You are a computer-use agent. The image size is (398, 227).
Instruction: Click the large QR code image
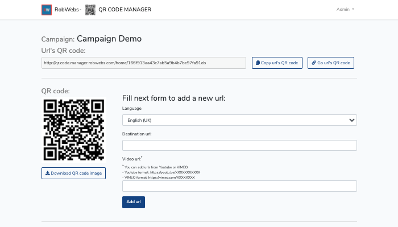(x=73, y=130)
